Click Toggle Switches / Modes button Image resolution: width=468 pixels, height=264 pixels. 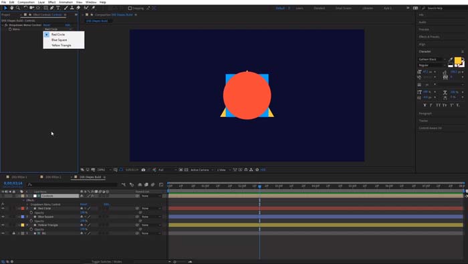[x=106, y=261]
